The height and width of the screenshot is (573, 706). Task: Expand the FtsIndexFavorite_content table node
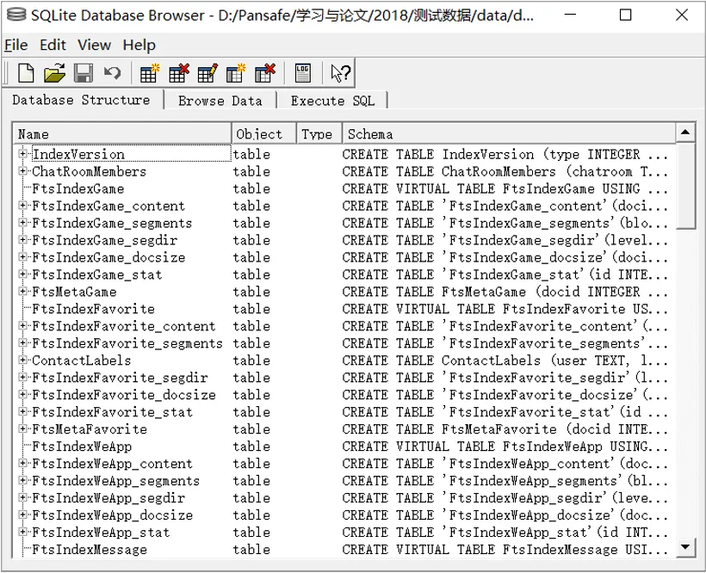22,325
